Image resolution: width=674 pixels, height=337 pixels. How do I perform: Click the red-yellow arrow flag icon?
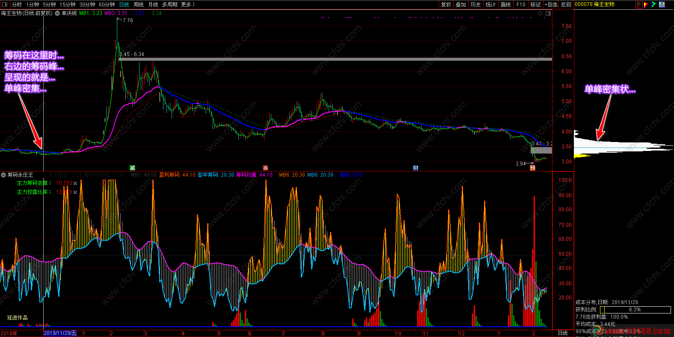pos(646,5)
